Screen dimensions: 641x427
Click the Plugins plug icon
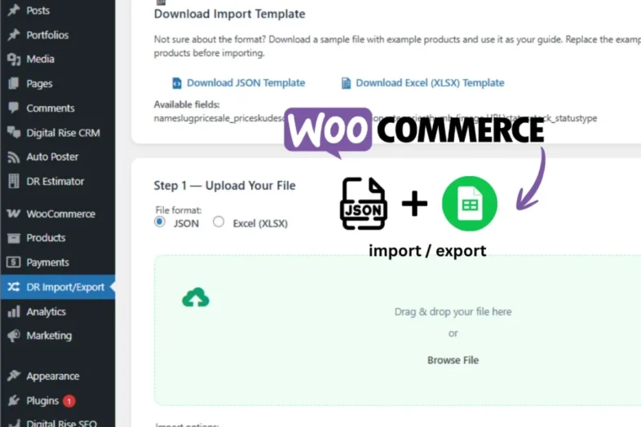14,400
